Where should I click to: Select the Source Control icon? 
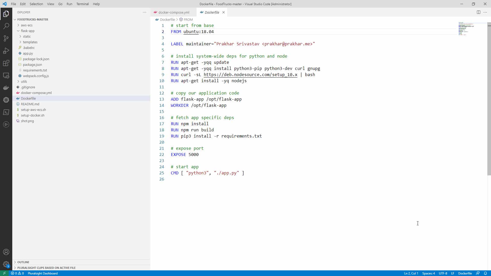click(x=6, y=38)
